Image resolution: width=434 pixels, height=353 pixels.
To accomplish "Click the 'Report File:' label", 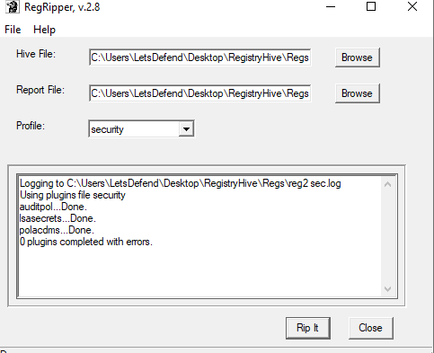I will click(40, 90).
